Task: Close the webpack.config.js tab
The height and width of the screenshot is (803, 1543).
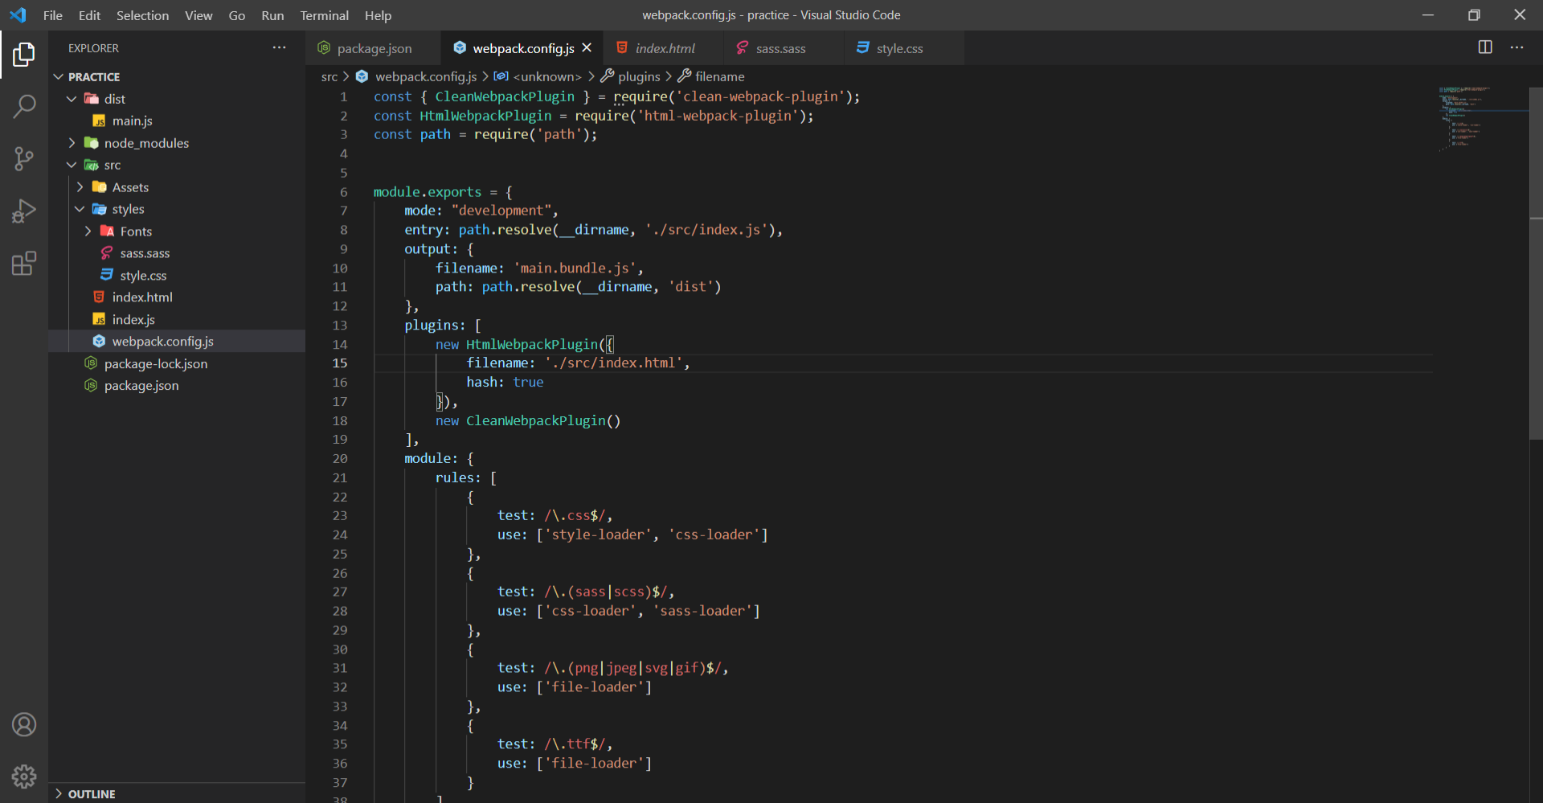Action: (x=587, y=48)
